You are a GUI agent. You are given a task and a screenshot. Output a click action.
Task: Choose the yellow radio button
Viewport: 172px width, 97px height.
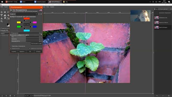coord(22,22)
